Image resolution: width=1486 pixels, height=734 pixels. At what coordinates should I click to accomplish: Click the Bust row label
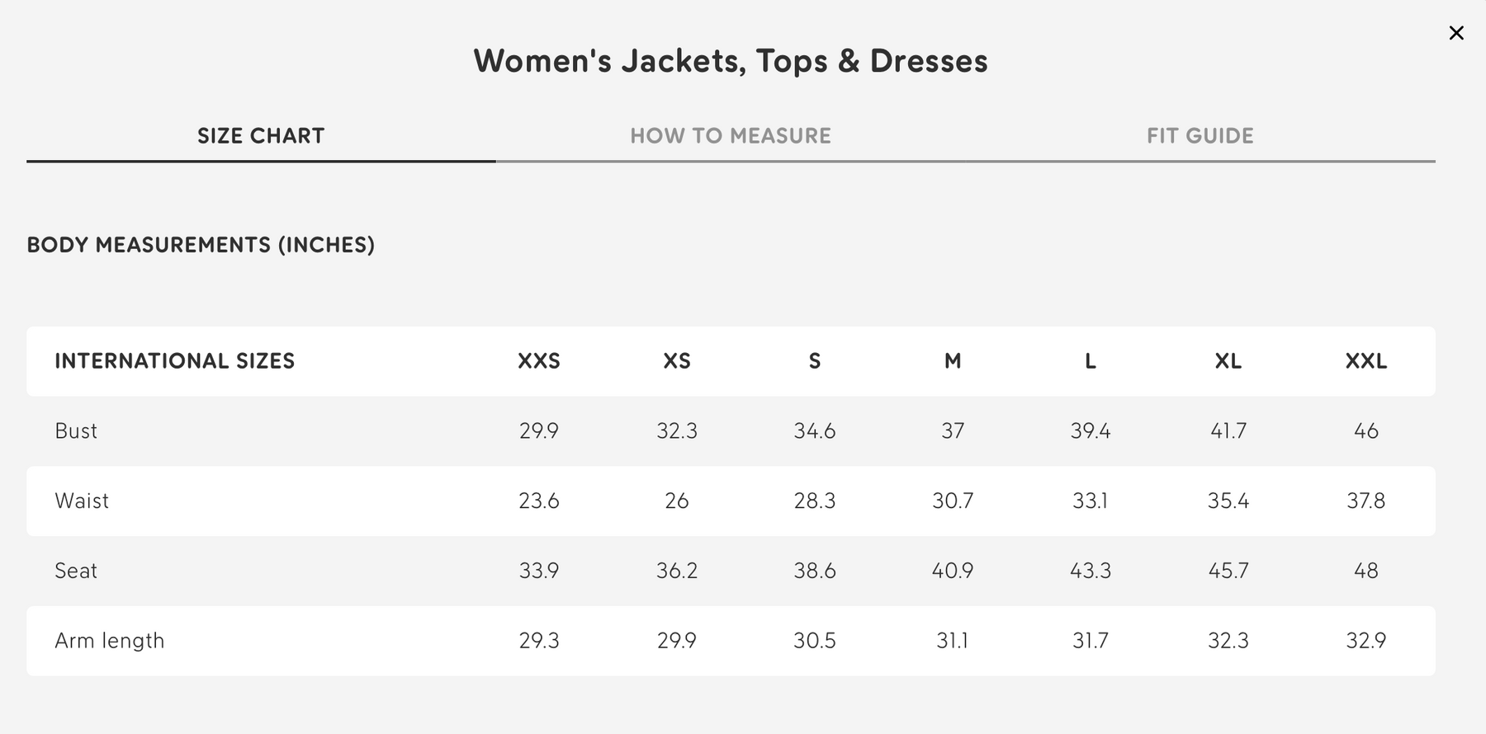(x=76, y=431)
